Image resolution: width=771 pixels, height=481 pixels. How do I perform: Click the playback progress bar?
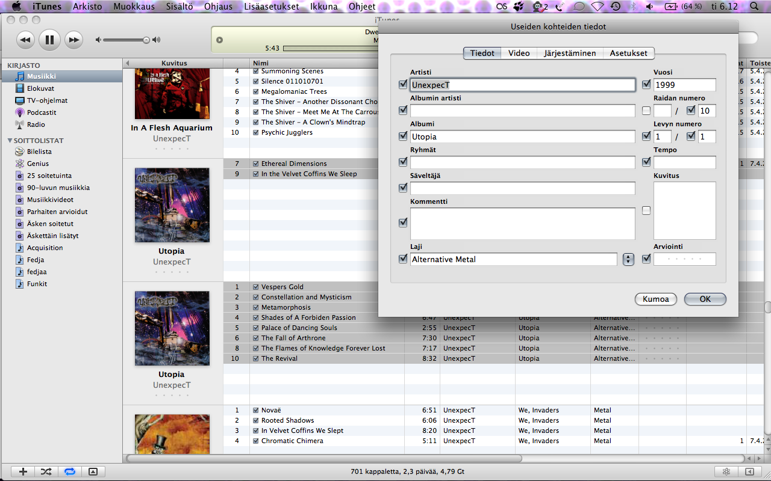coord(331,48)
